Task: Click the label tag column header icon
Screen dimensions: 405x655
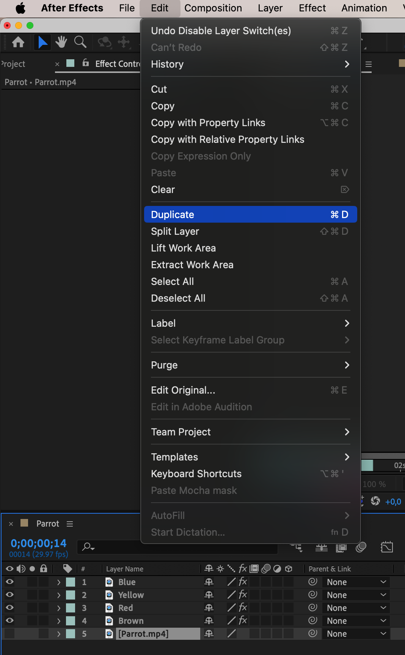Action: point(67,568)
